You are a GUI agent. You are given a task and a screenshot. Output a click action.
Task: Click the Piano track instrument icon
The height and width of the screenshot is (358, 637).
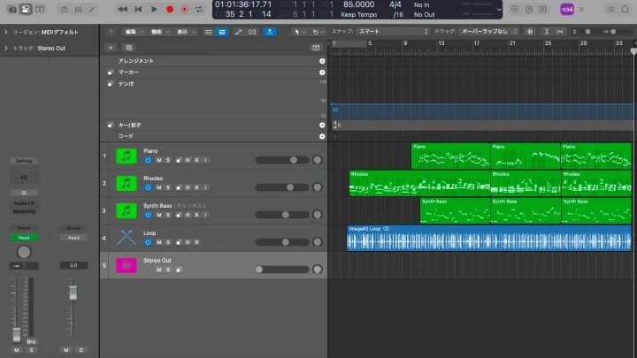click(x=127, y=156)
